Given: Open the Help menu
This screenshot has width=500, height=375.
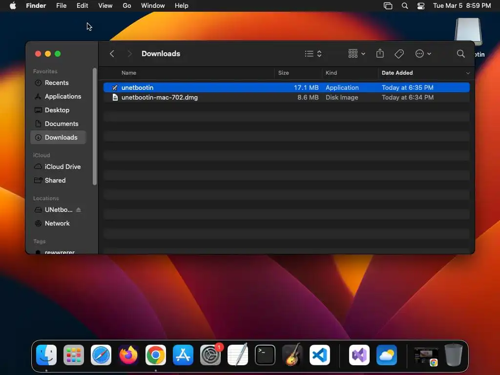Looking at the screenshot, I should (x=182, y=5).
